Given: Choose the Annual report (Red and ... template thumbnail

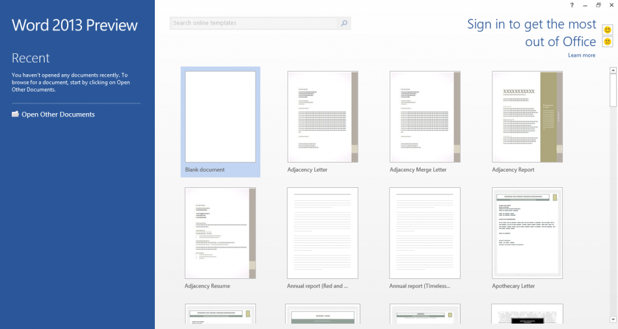Looking at the screenshot, I should click(323, 233).
